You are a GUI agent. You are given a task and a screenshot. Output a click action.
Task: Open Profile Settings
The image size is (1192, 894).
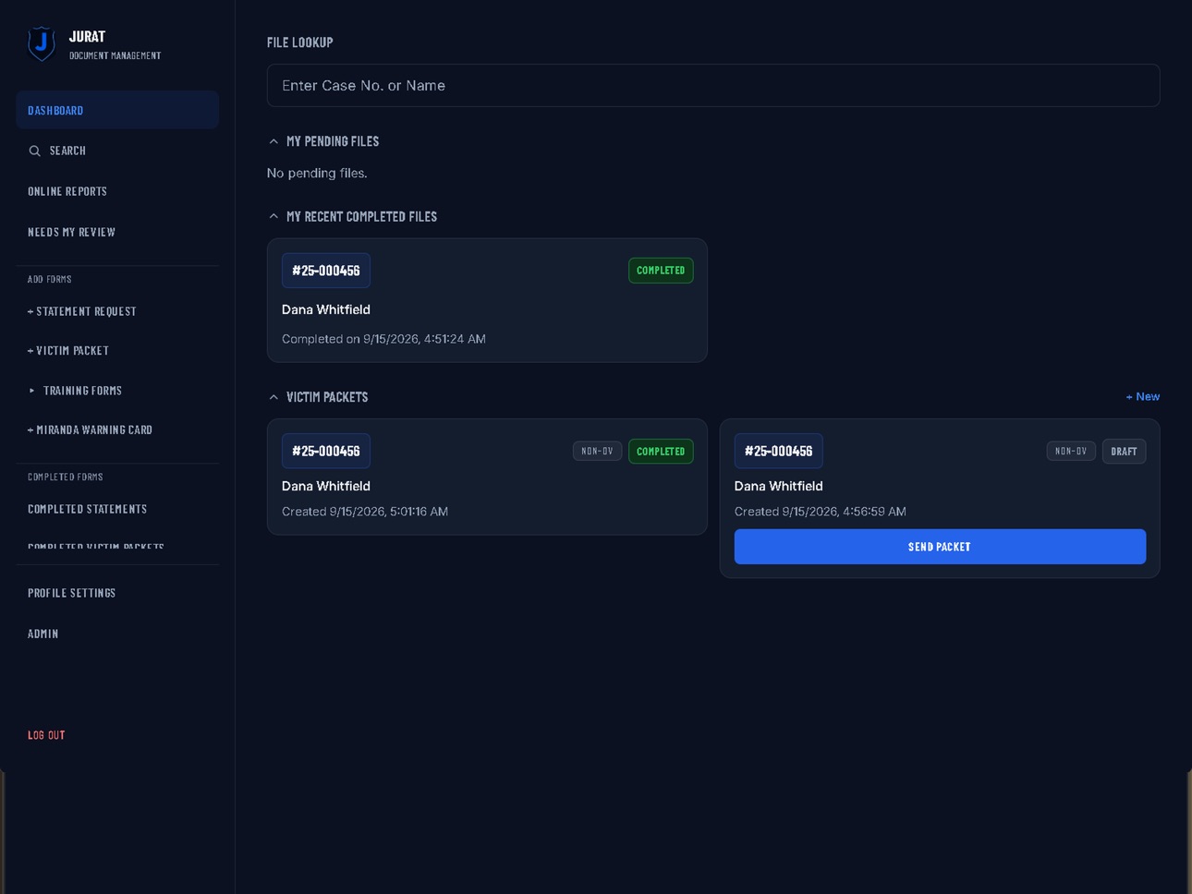(72, 593)
